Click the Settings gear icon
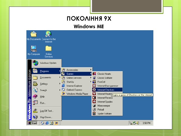Image resolution: width=181 pixels, height=136 pixels. (x=35, y=84)
